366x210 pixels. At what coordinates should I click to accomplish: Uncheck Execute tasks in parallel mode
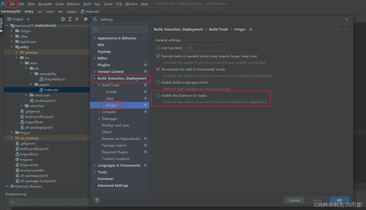tap(158, 56)
